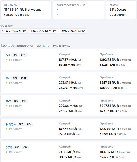Image resolution: width=137 pixels, height=162 pixels.
Task: Click the PPS badge on worker 8-2
Action: [16, 101]
